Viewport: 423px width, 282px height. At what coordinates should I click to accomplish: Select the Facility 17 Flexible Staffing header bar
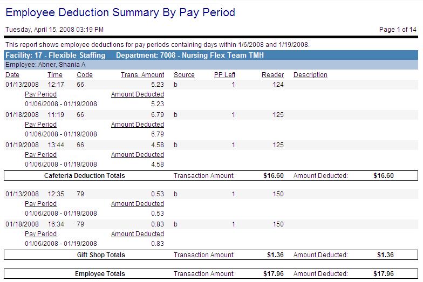tap(135, 56)
